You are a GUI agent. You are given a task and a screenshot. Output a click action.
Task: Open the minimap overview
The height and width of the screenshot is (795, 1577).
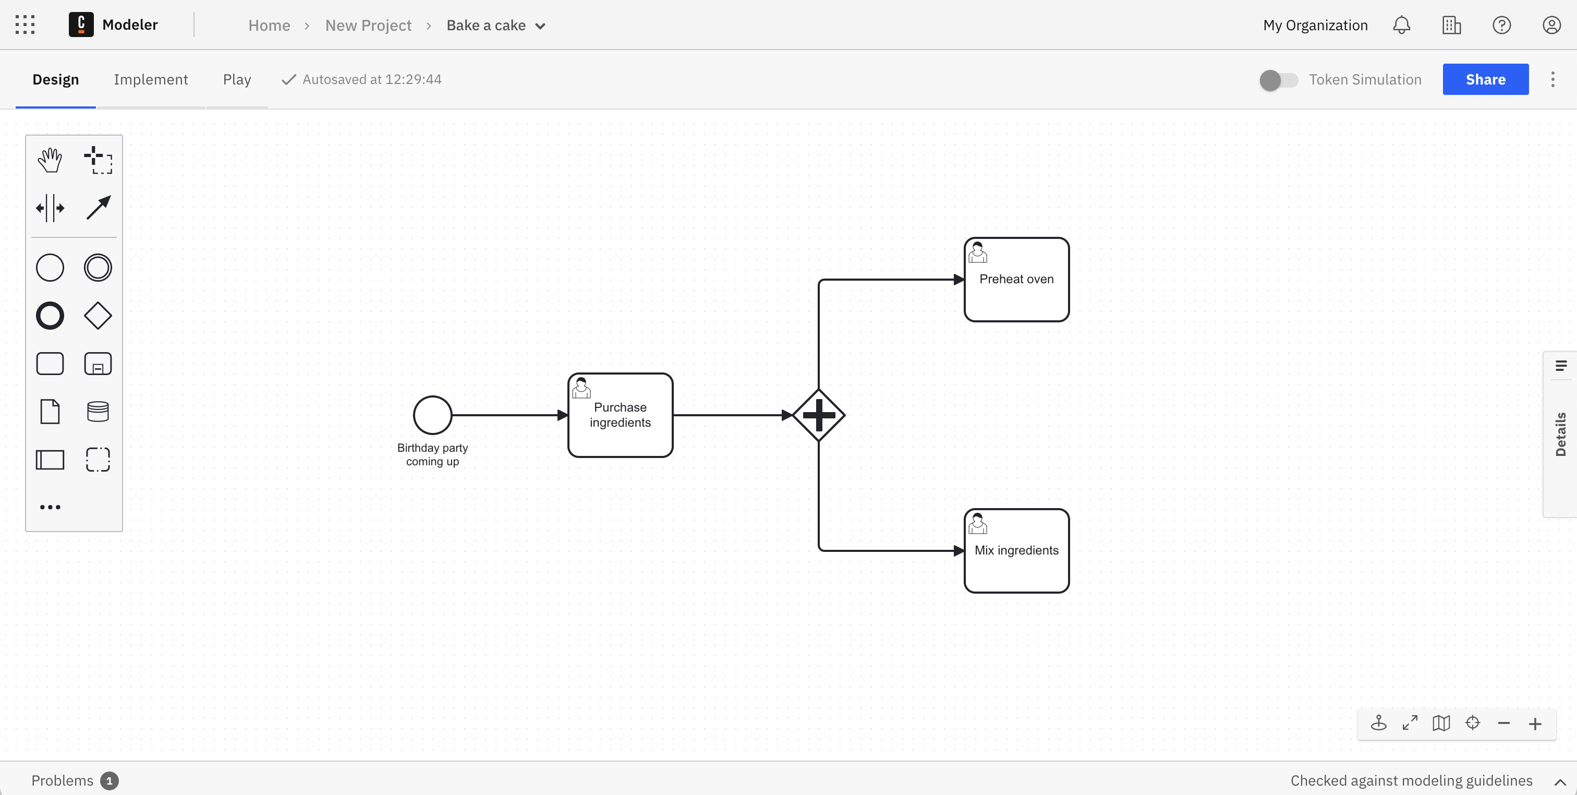click(x=1441, y=724)
